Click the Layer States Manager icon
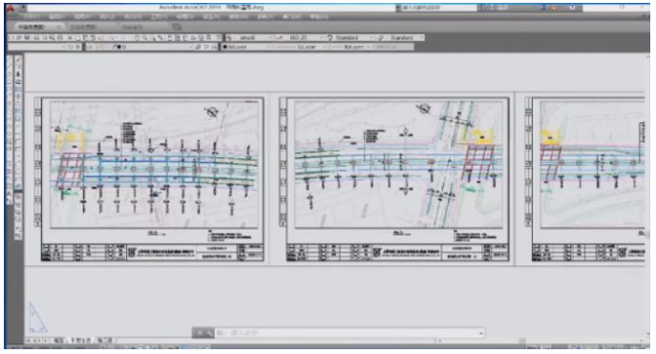Image resolution: width=656 pixels, height=354 pixels. click(214, 47)
